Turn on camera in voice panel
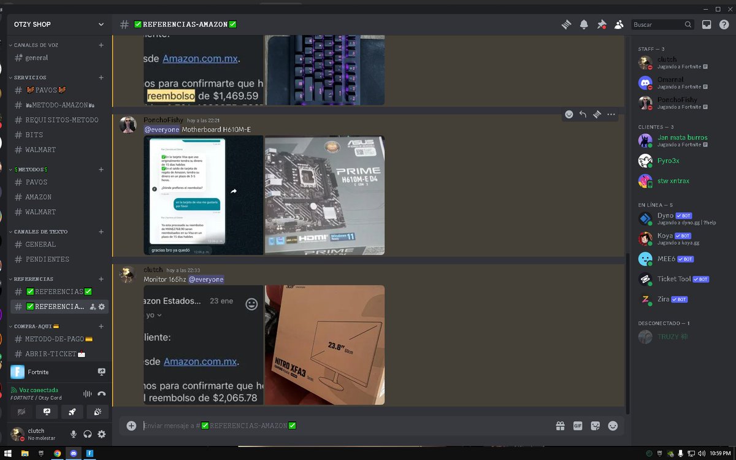 21,412
